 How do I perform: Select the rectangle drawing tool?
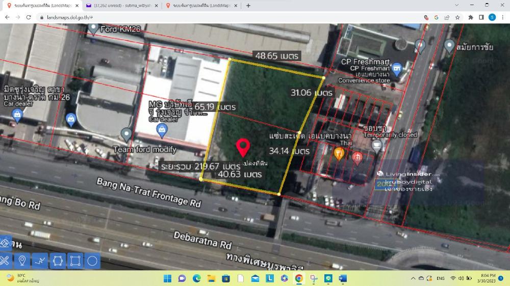coord(75,261)
